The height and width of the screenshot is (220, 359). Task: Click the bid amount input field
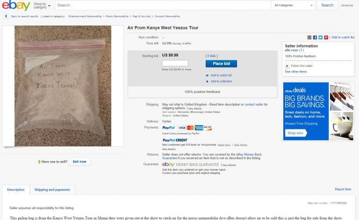(x=175, y=63)
